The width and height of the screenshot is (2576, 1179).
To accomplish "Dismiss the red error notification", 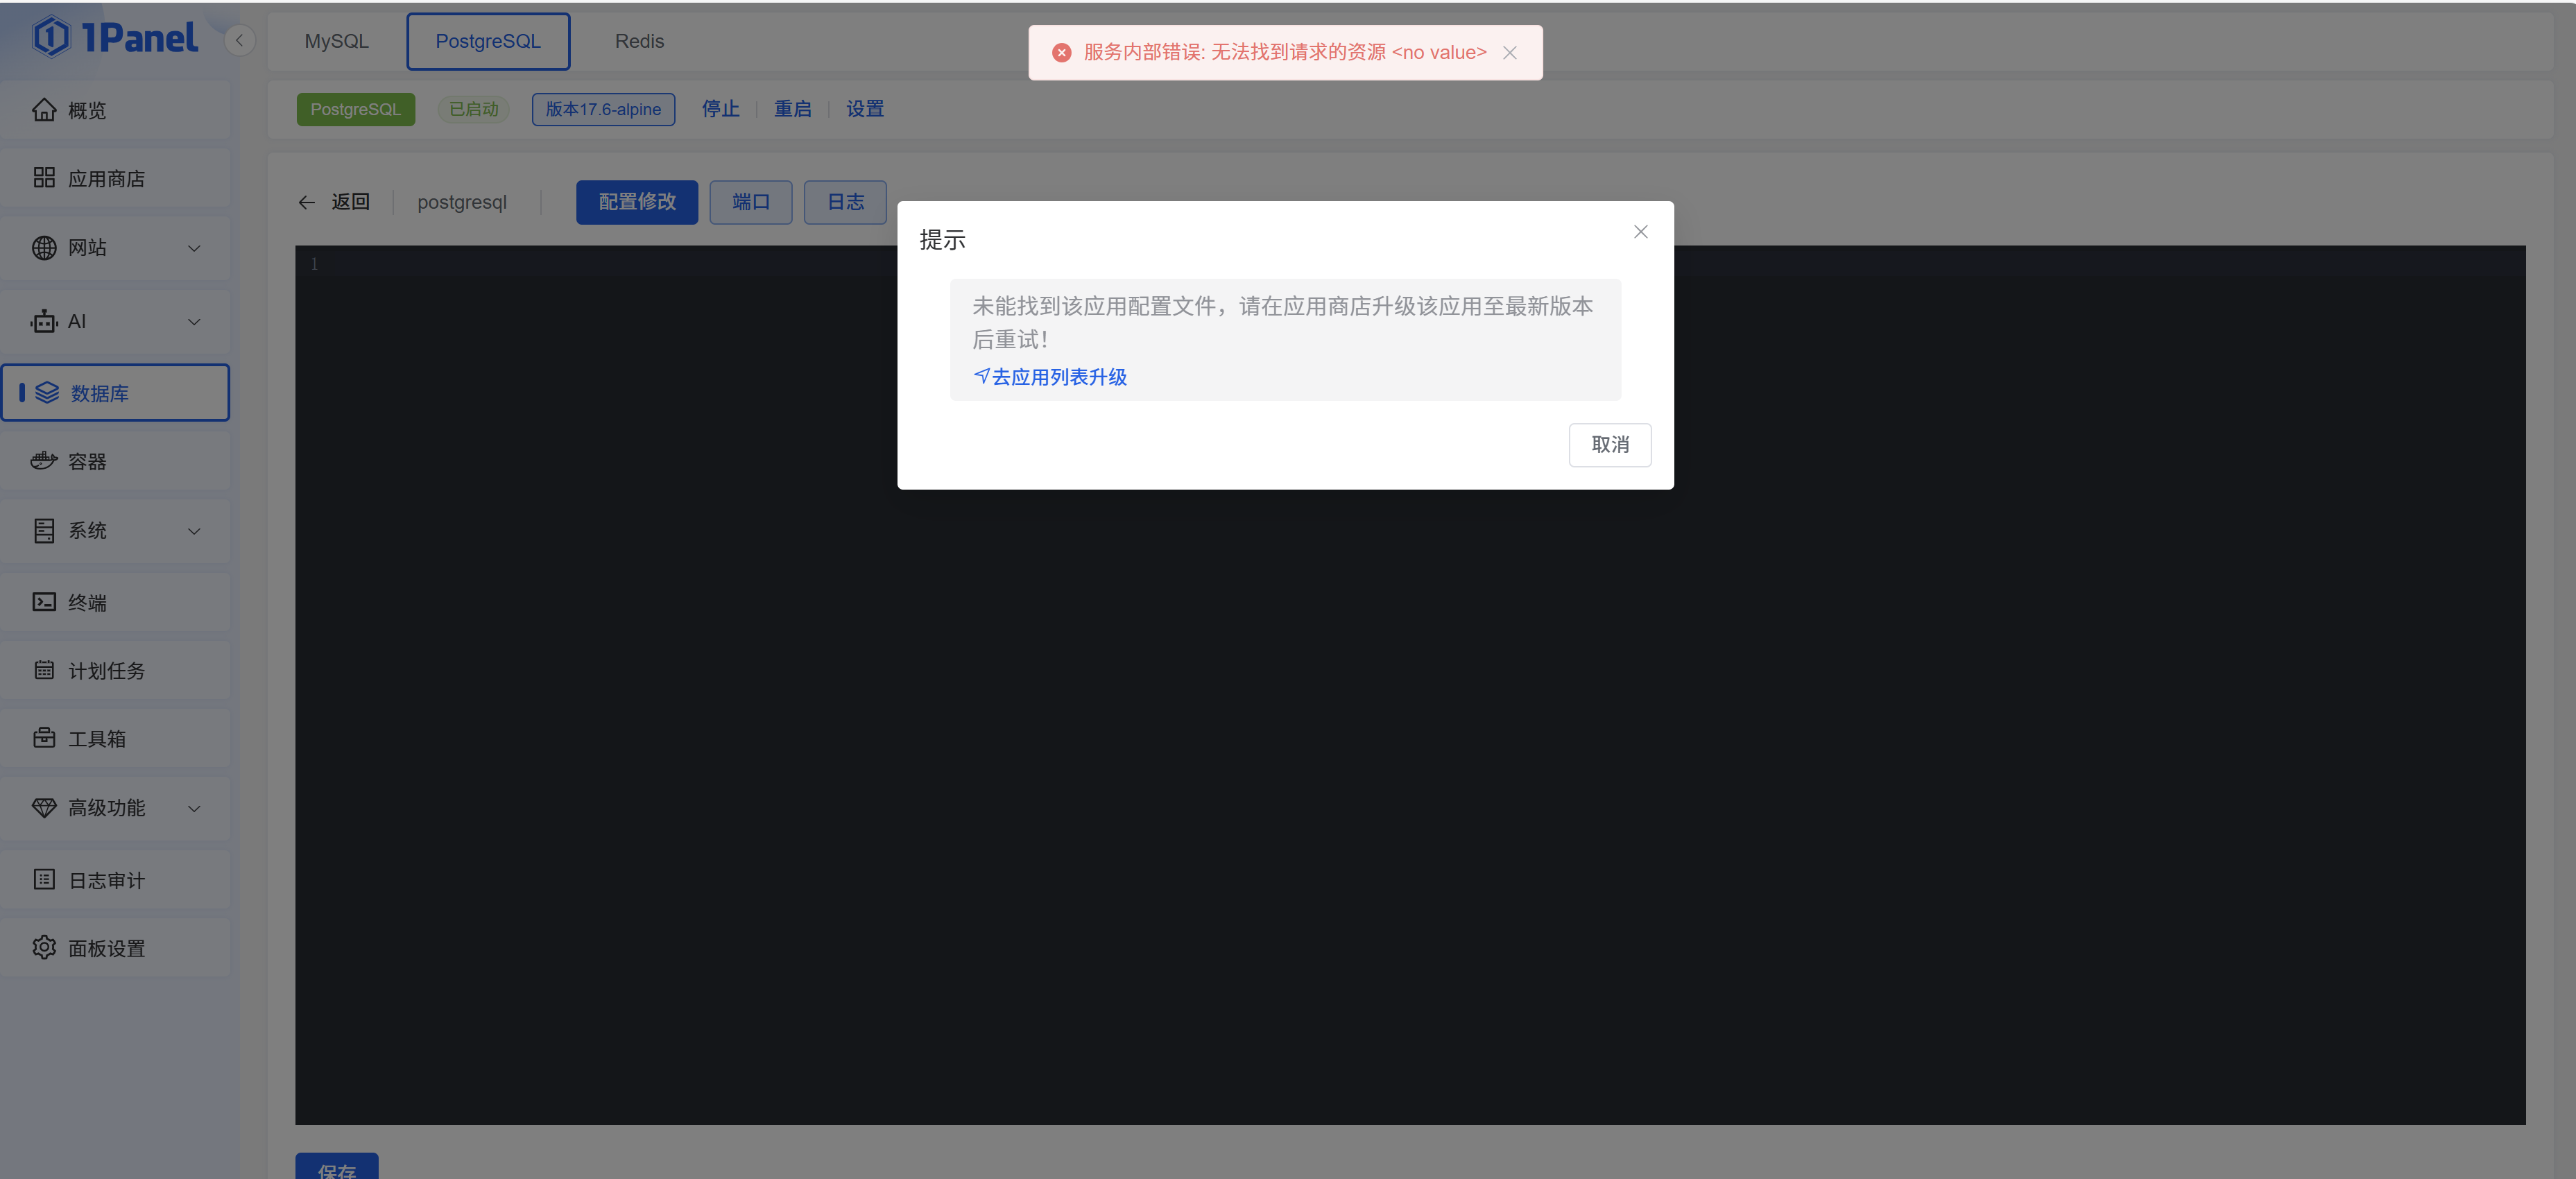I will 1510,53.
